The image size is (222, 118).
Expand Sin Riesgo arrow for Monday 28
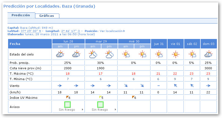point(82,110)
